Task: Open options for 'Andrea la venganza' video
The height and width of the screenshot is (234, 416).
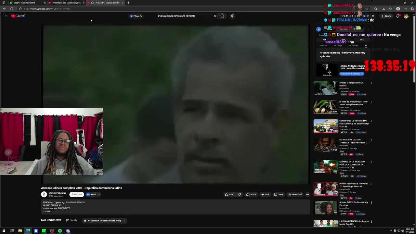Action: point(371,83)
